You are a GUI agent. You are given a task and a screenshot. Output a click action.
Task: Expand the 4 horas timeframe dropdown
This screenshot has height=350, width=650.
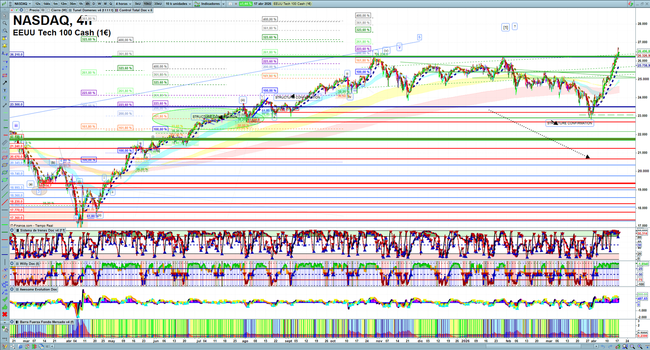click(123, 4)
